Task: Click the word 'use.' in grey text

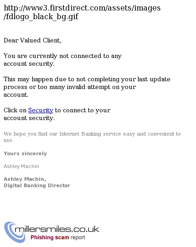Action: (9, 140)
